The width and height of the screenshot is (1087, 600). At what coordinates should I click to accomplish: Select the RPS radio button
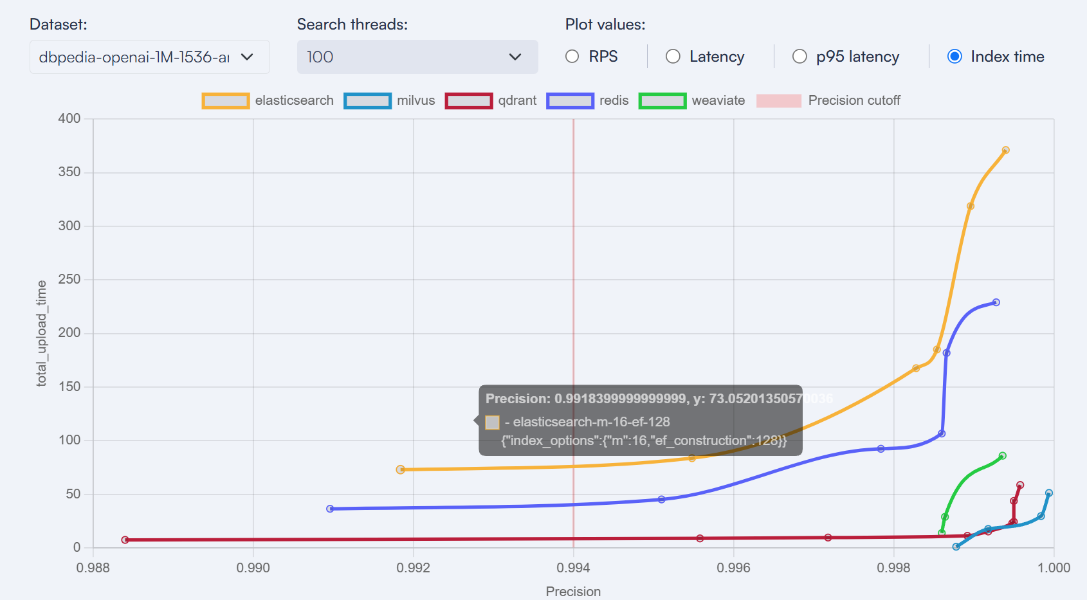(572, 57)
